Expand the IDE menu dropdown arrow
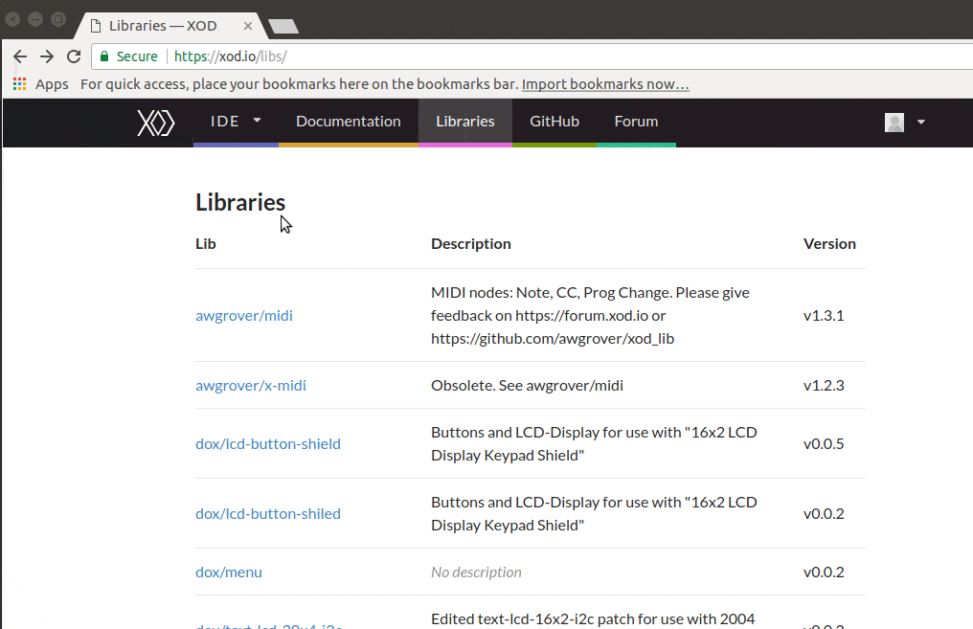The image size is (973, 629). pyautogui.click(x=257, y=121)
